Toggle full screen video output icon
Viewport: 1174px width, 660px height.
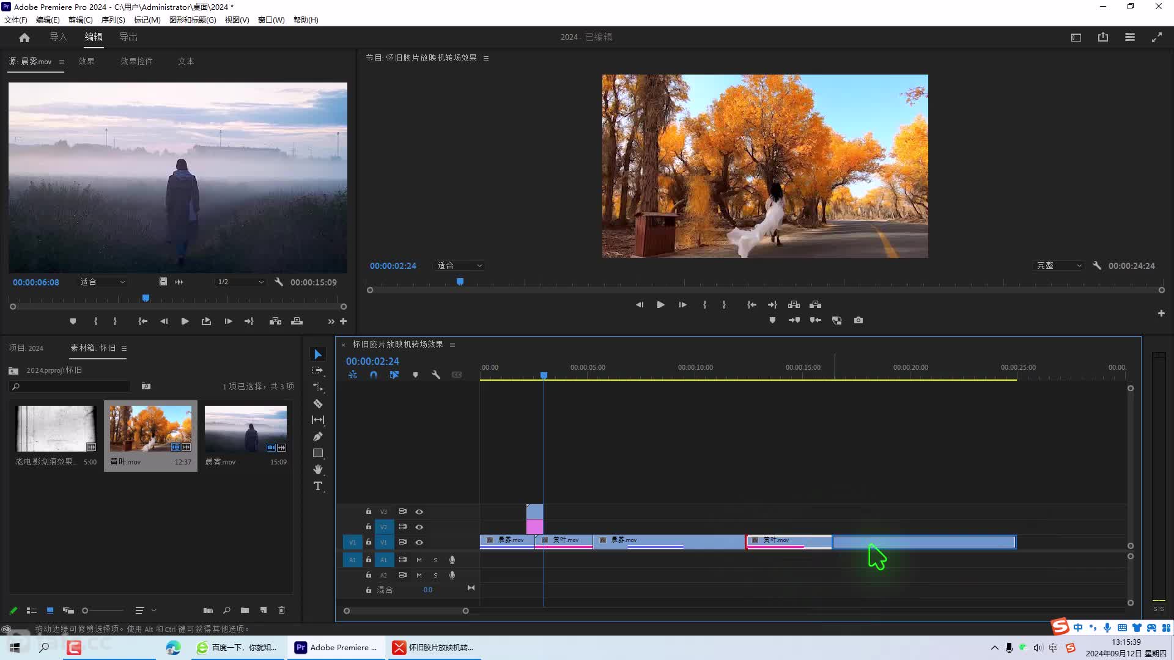pos(1157,37)
